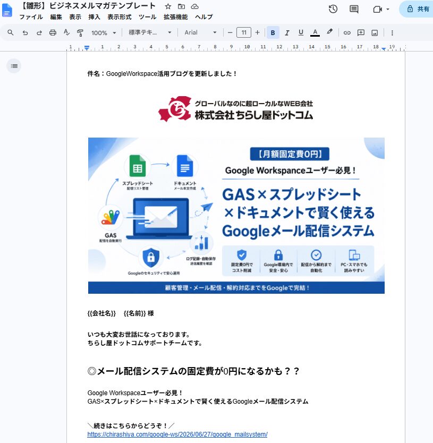This screenshot has height=443, width=433.
Task: Click the font size field showing 11
Action: click(x=244, y=32)
